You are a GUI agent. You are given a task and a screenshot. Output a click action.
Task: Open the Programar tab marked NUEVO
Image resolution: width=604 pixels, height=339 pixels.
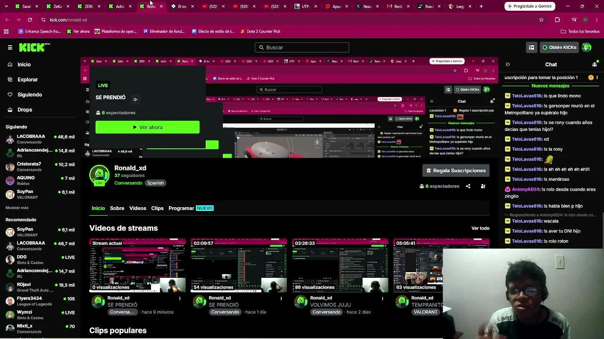pyautogui.click(x=191, y=208)
